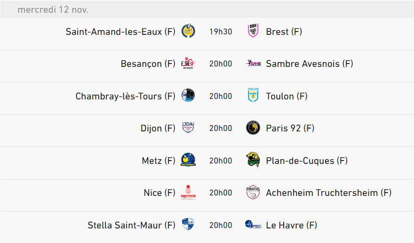Click the mercredi 12 nov. date header
The width and height of the screenshot is (414, 243).
[x=53, y=9]
